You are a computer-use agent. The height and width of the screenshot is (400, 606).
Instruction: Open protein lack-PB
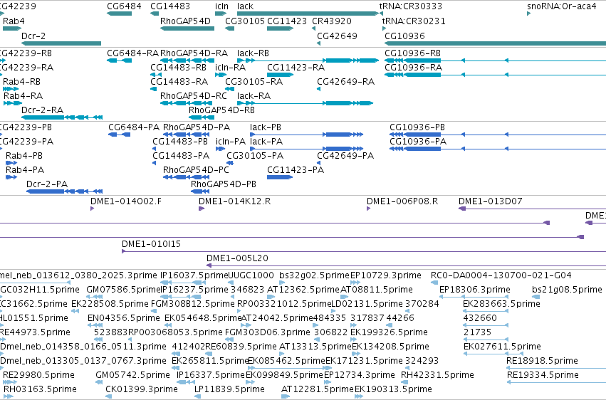click(x=306, y=135)
